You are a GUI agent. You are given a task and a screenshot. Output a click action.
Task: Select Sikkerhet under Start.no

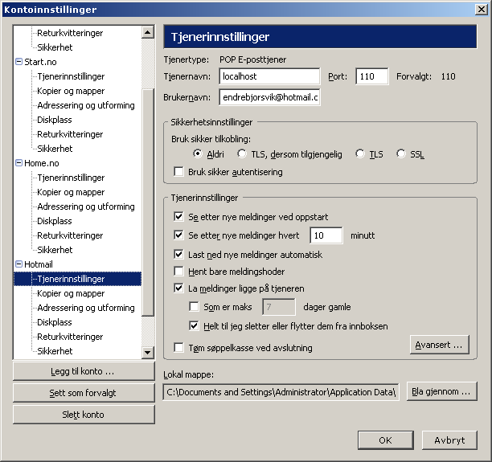tap(55, 149)
